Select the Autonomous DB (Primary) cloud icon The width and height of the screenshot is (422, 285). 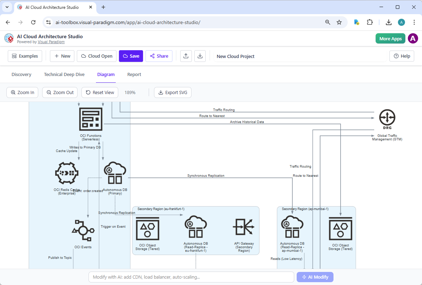[115, 173]
